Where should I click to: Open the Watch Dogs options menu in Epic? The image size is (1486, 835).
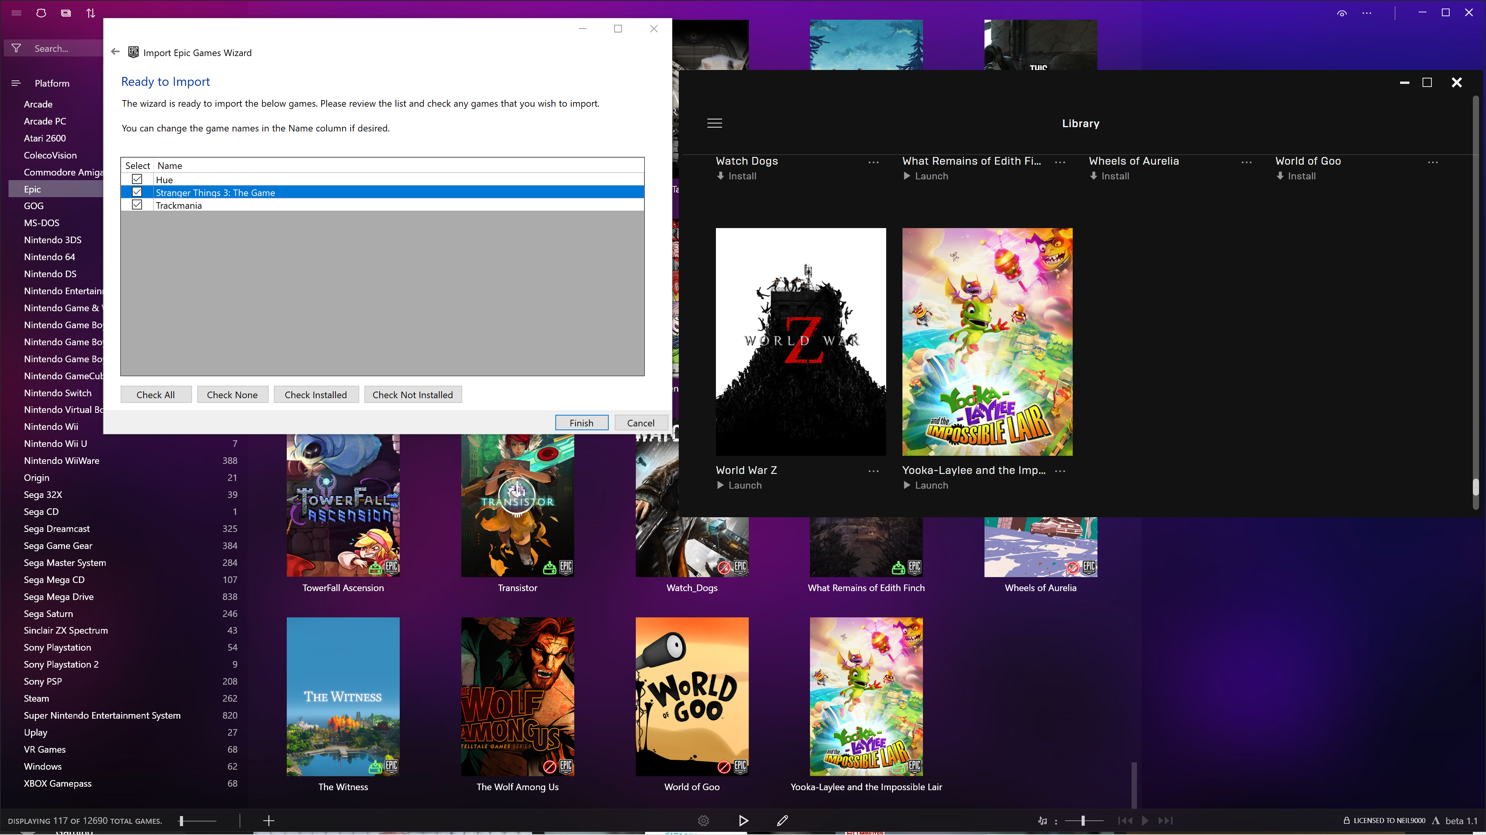tap(873, 162)
